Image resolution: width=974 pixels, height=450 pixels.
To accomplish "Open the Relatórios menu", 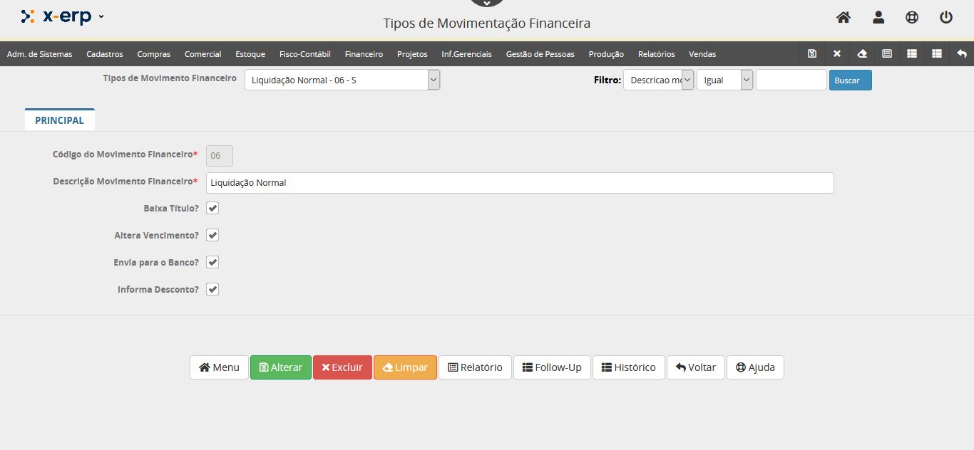I will [x=656, y=54].
